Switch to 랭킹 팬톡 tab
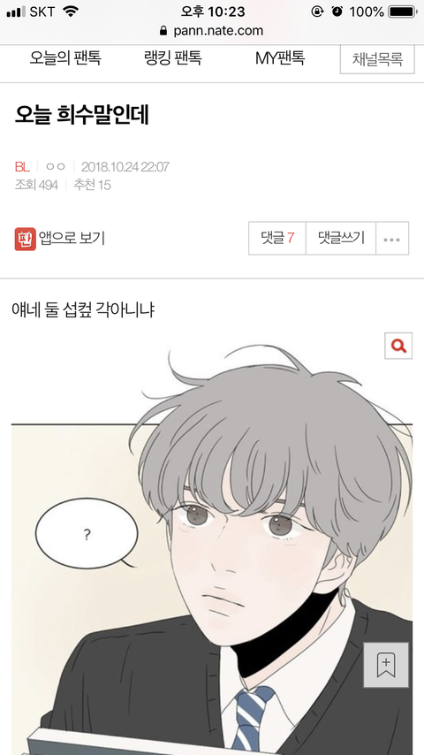The image size is (424, 755). (173, 58)
